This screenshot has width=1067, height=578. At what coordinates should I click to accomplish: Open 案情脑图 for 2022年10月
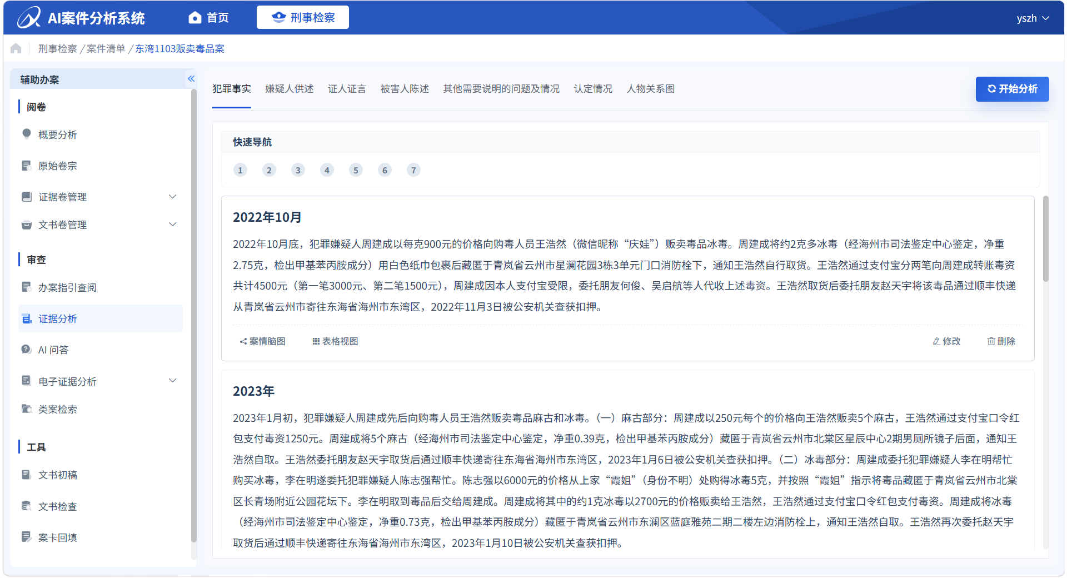click(263, 341)
